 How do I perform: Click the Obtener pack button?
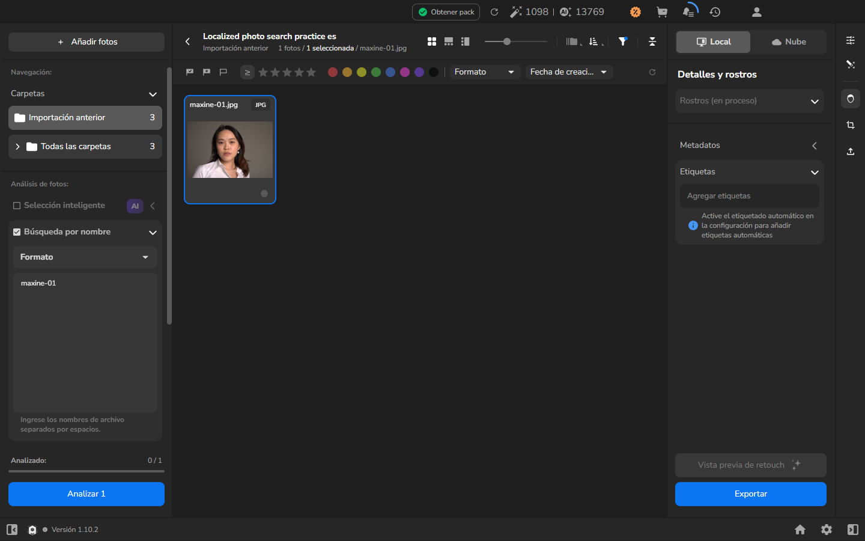pos(446,12)
